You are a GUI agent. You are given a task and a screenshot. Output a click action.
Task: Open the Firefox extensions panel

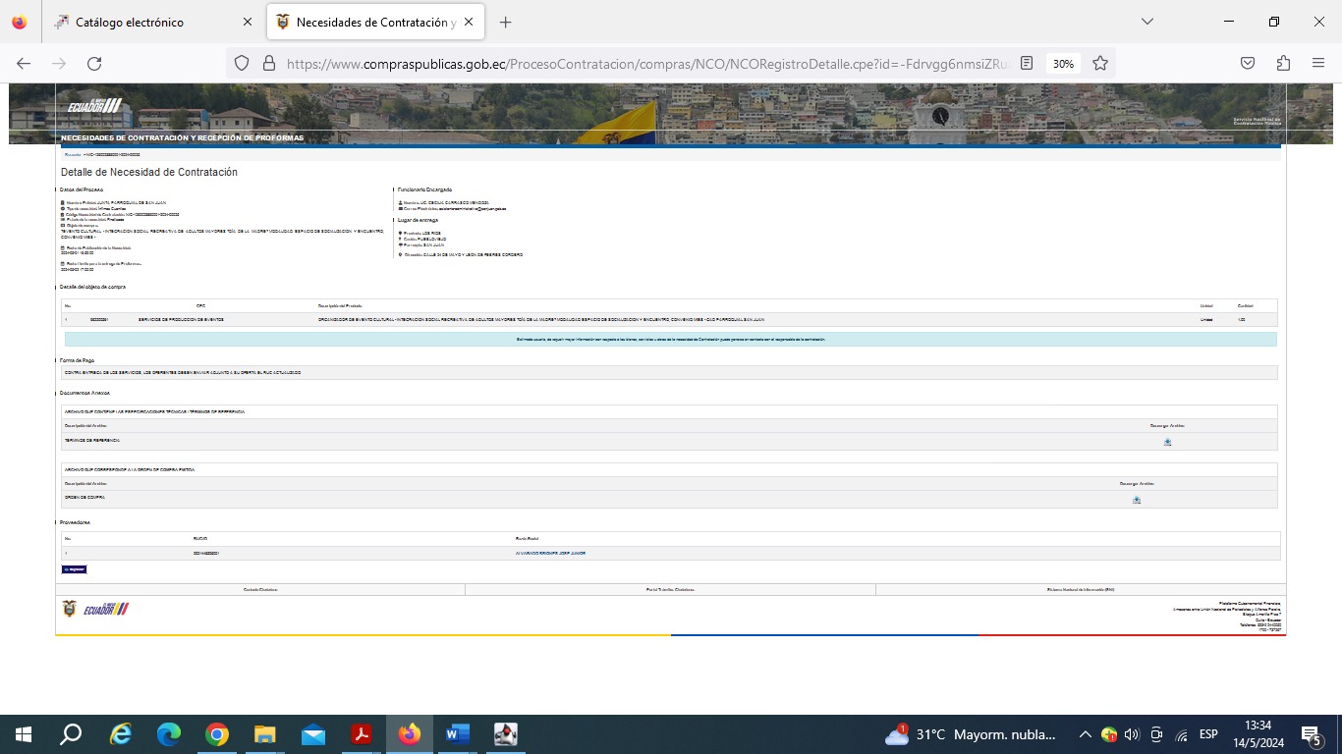point(1283,63)
